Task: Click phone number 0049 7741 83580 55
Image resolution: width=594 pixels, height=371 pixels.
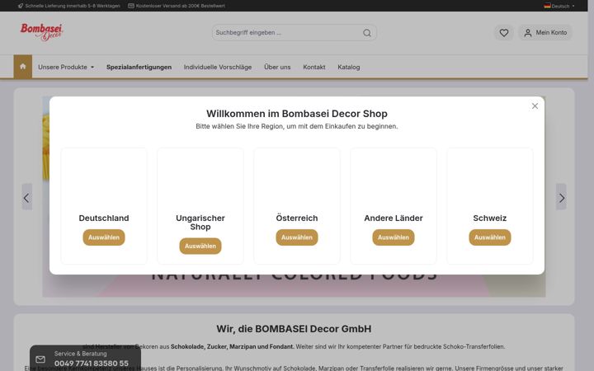Action: [92, 364]
